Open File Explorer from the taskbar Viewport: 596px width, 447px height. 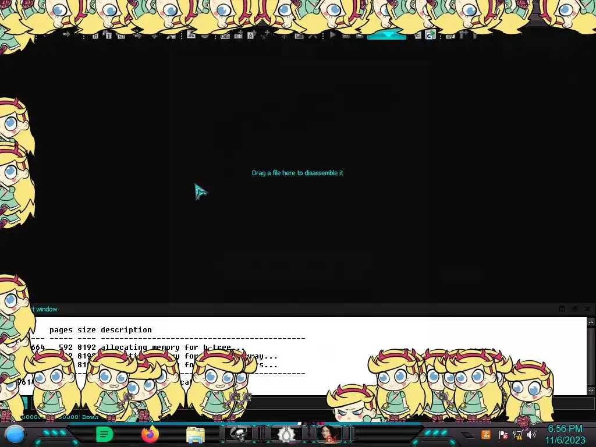point(196,434)
